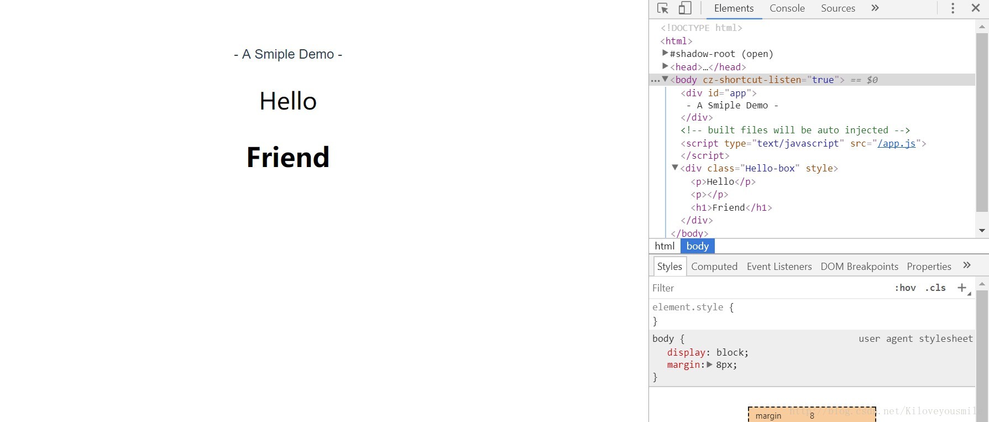The width and height of the screenshot is (989, 422).
Task: Click the "- A Smiple Demo -" DOM text
Action: coord(732,106)
